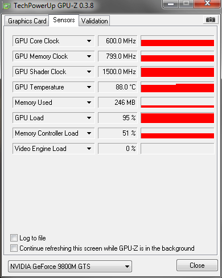Click the GPU Temperature history graph

pyautogui.click(x=178, y=87)
